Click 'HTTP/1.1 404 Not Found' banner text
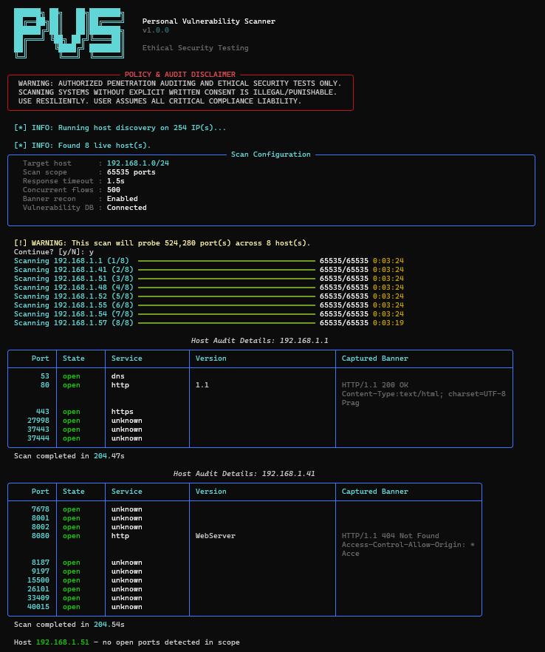The width and height of the screenshot is (545, 652). click(x=390, y=535)
